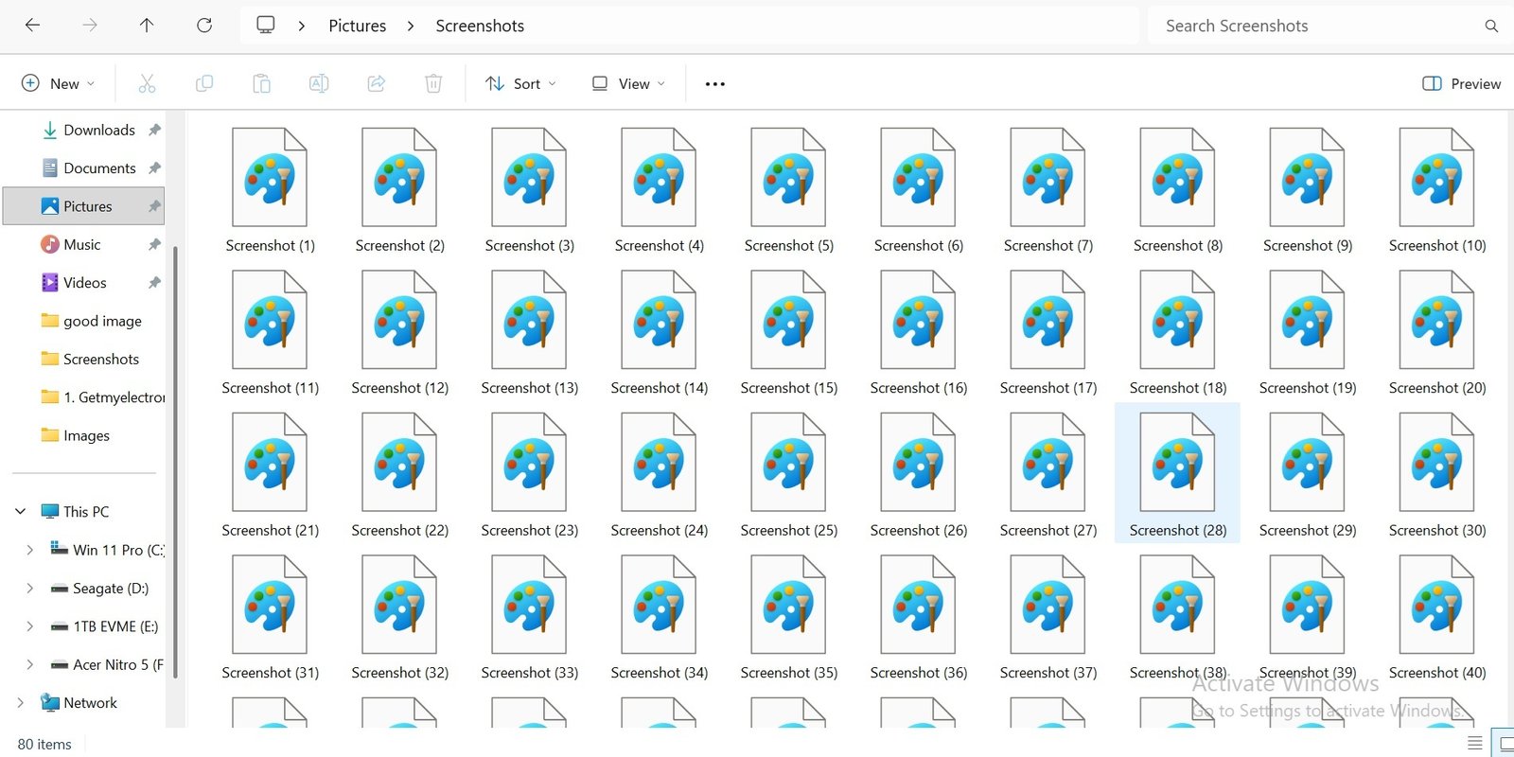Click the monitor icon in address bar
Image resolution: width=1514 pixels, height=757 pixels.
click(266, 25)
